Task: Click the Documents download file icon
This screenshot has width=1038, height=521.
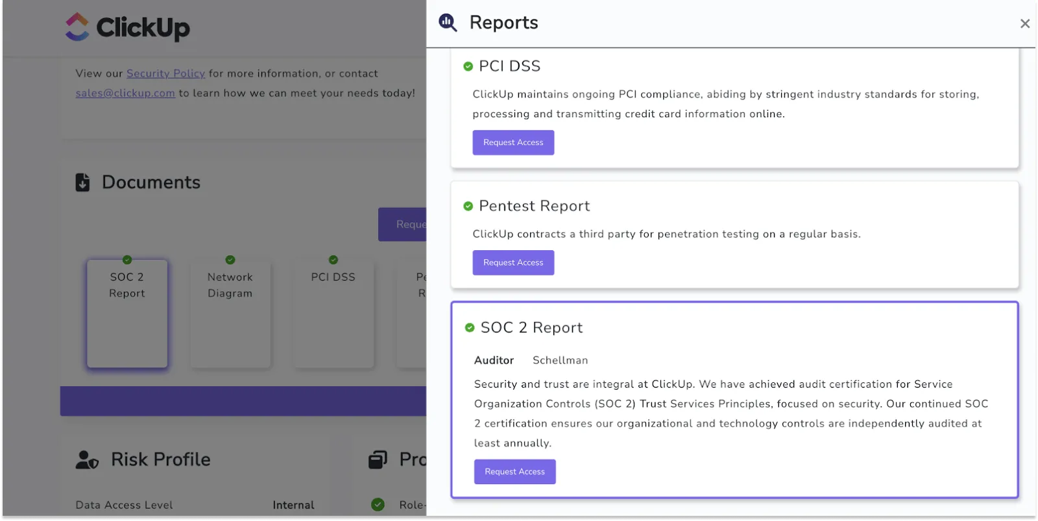Action: click(x=82, y=183)
